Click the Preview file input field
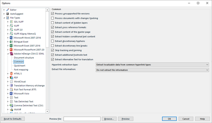The image size is (212, 123). point(82,119)
